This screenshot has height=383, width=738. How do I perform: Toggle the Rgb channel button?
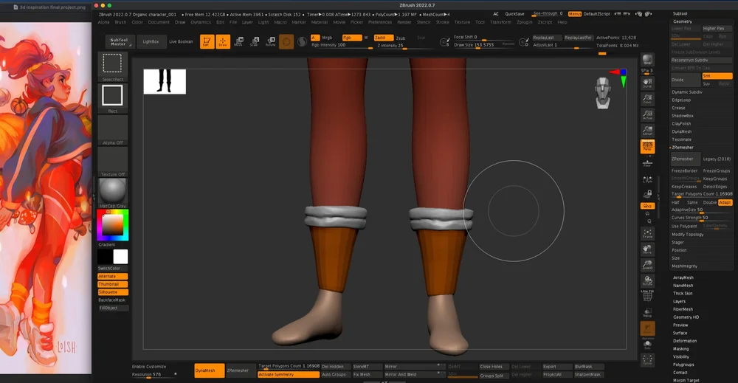[x=351, y=38]
